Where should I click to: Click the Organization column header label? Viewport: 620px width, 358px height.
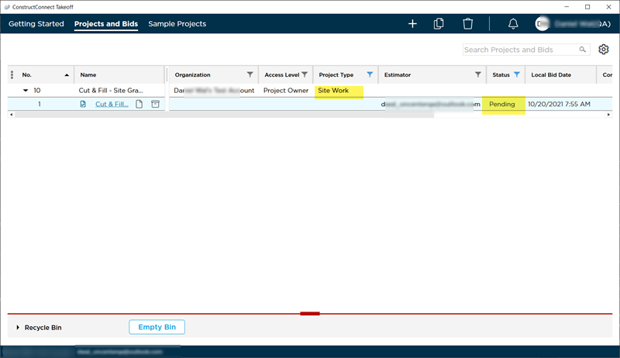click(192, 74)
